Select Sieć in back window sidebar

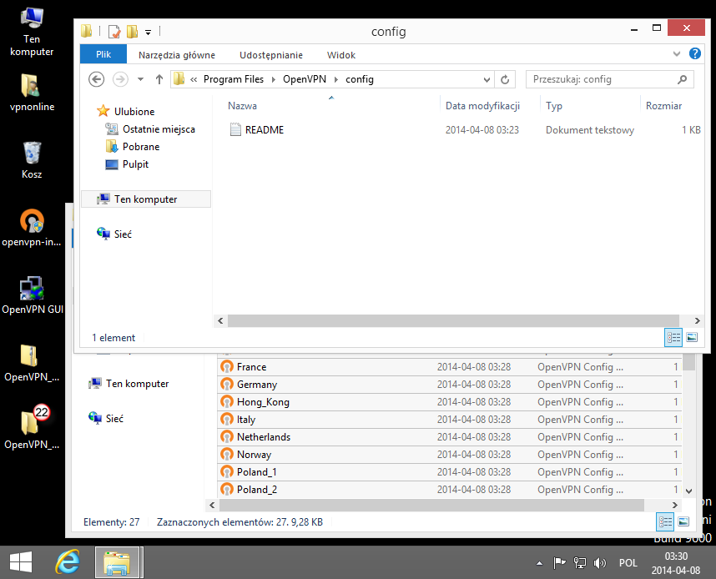point(106,418)
